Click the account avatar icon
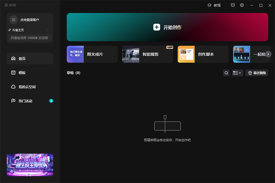 (14, 20)
